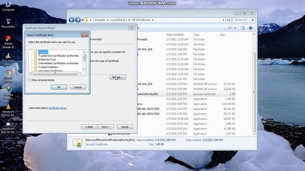The width and height of the screenshot is (305, 171).
Task: Sort by the Type column header
Action: click(196, 35)
